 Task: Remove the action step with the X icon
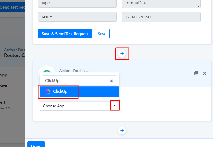[204, 73]
